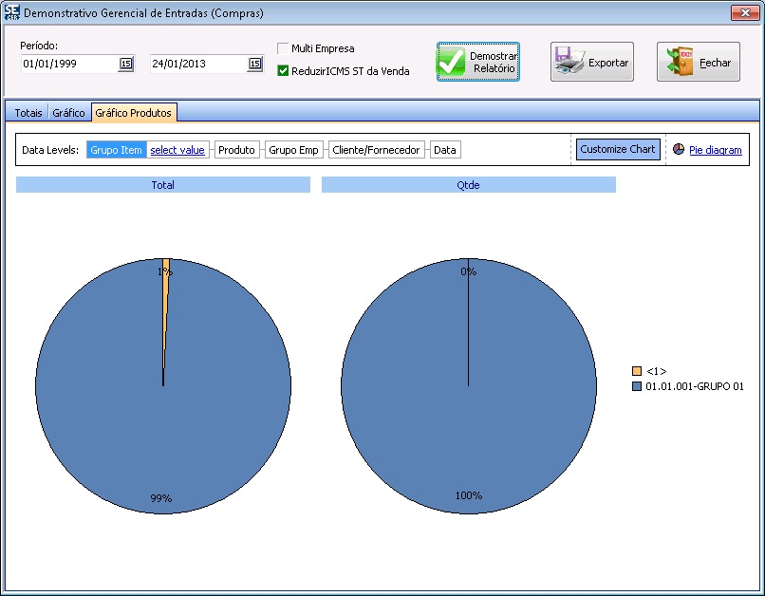The height and width of the screenshot is (596, 765).
Task: Click the start date field 01/01/1999
Action: 66,64
